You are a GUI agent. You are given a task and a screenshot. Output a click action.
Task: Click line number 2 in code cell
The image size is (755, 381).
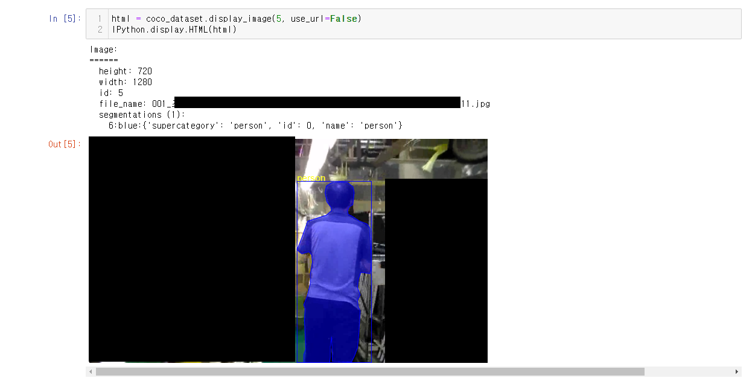tap(100, 29)
